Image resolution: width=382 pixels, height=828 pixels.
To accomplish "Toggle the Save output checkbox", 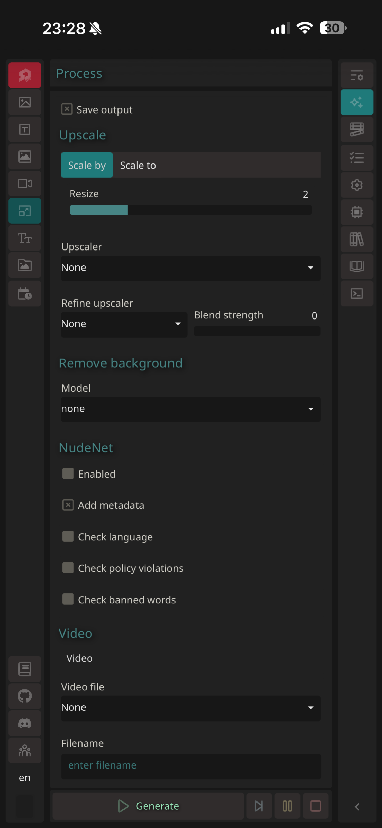I will click(67, 109).
